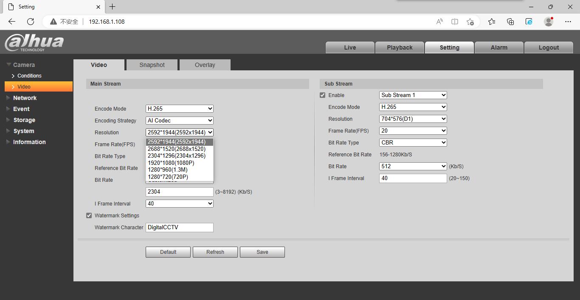This screenshot has width=580, height=300.
Task: Open the browser favorites star icon
Action: (x=492, y=22)
